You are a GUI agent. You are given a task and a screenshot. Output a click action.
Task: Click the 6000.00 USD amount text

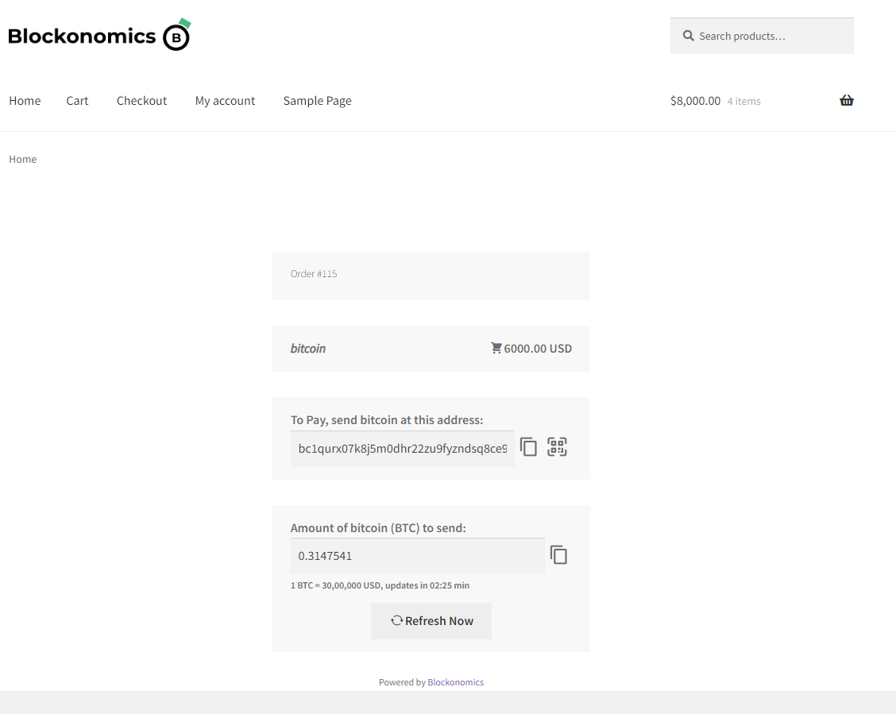point(538,349)
